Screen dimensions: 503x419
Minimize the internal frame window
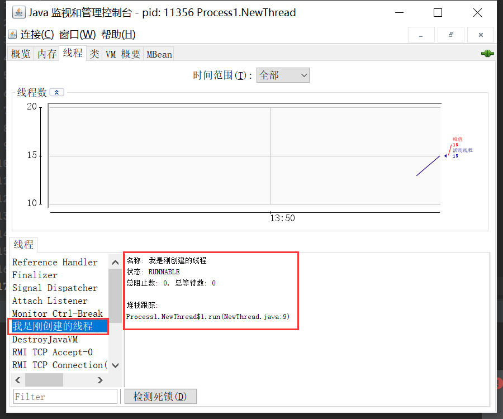[x=421, y=35]
